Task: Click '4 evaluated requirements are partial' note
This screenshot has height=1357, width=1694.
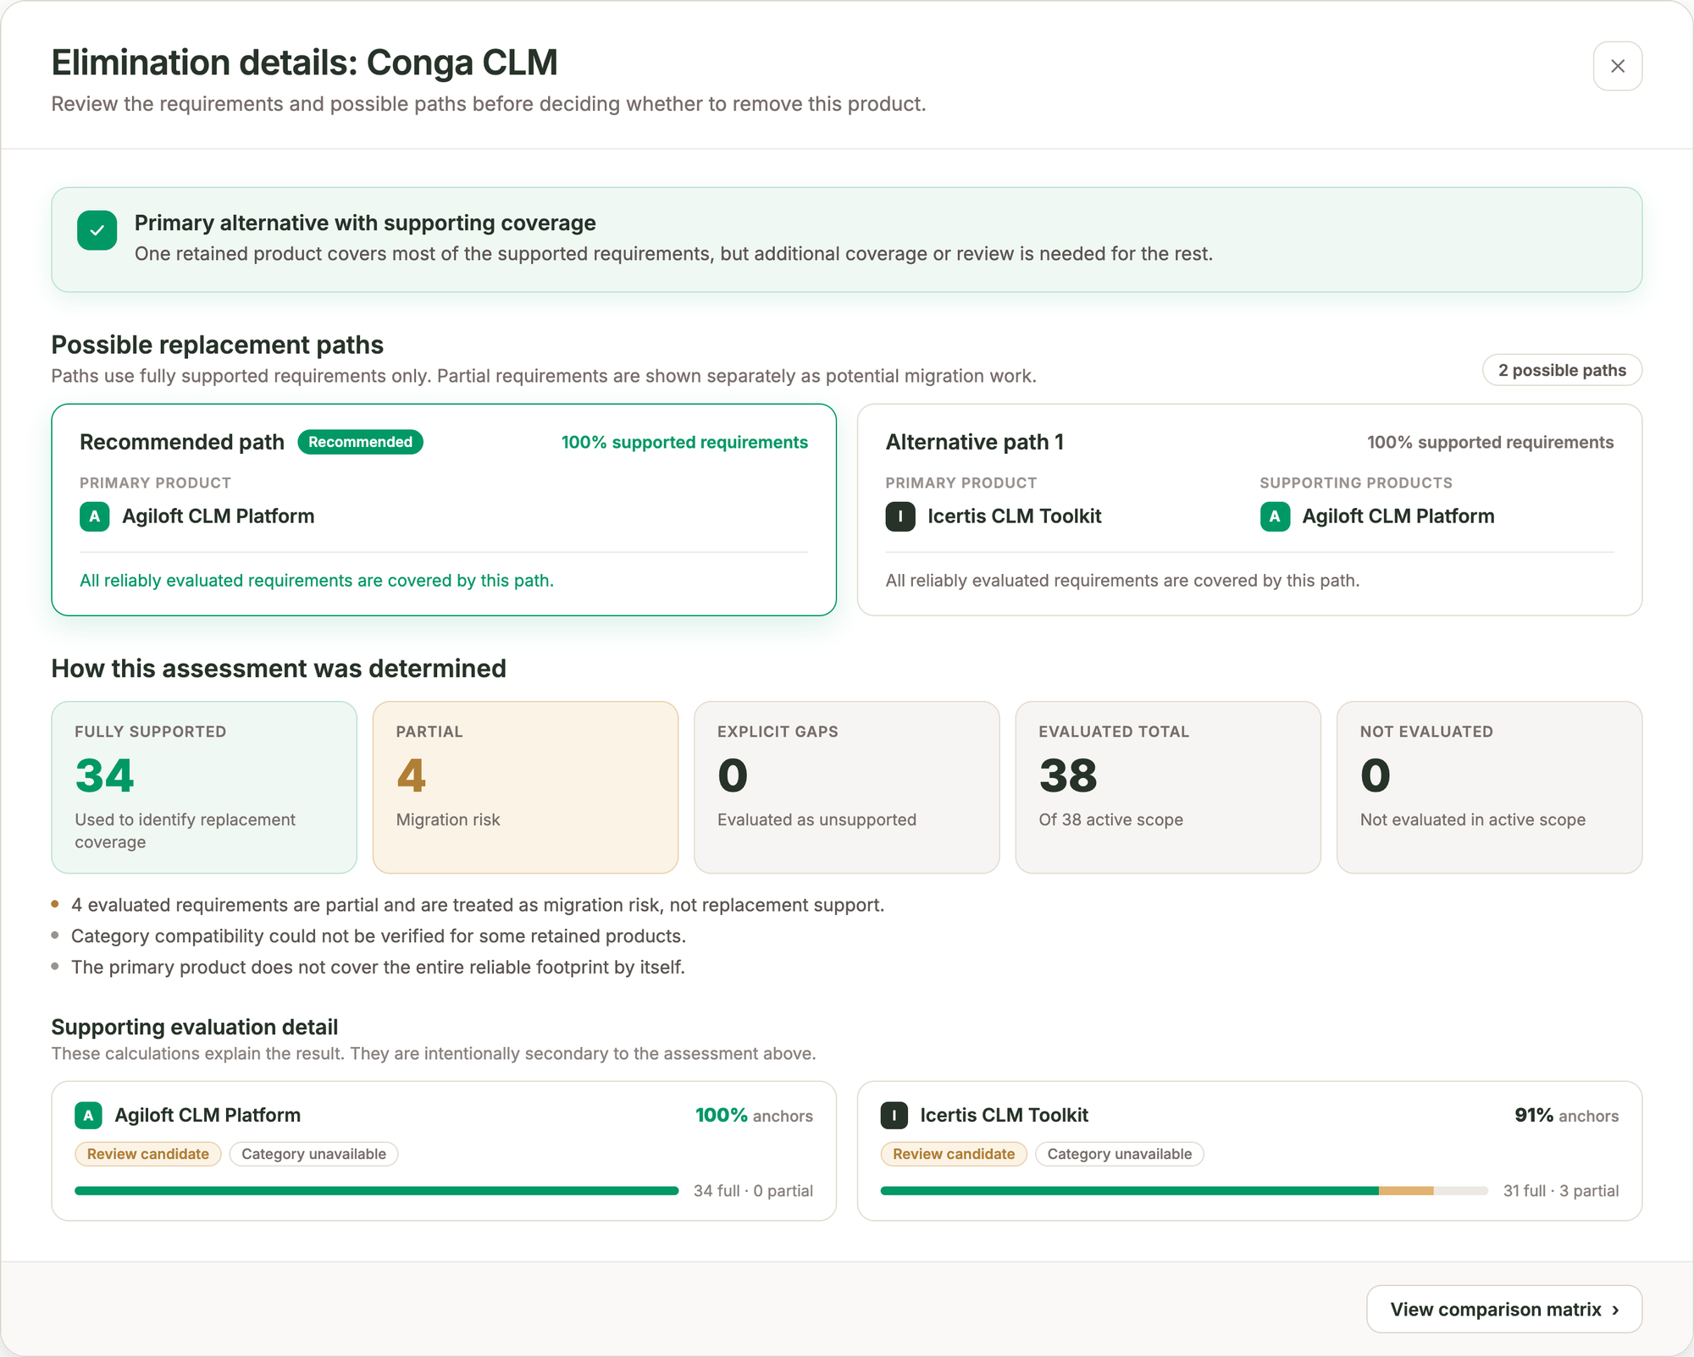Action: point(478,905)
